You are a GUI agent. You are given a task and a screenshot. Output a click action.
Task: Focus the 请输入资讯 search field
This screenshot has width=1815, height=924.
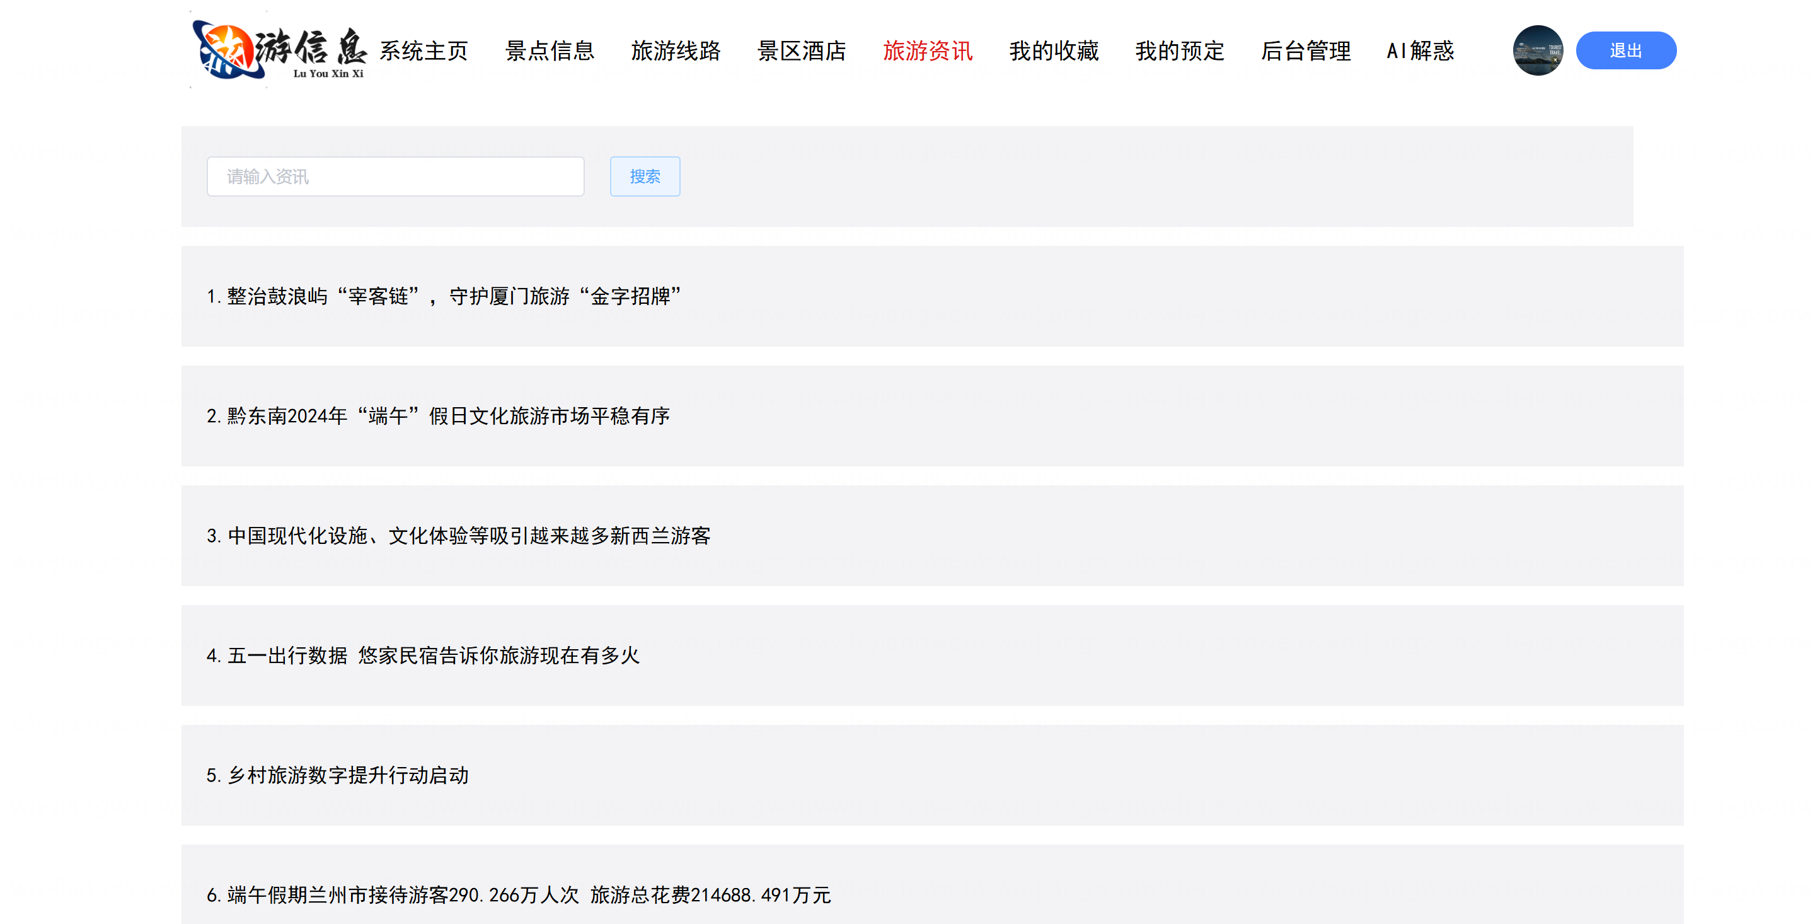point(395,176)
